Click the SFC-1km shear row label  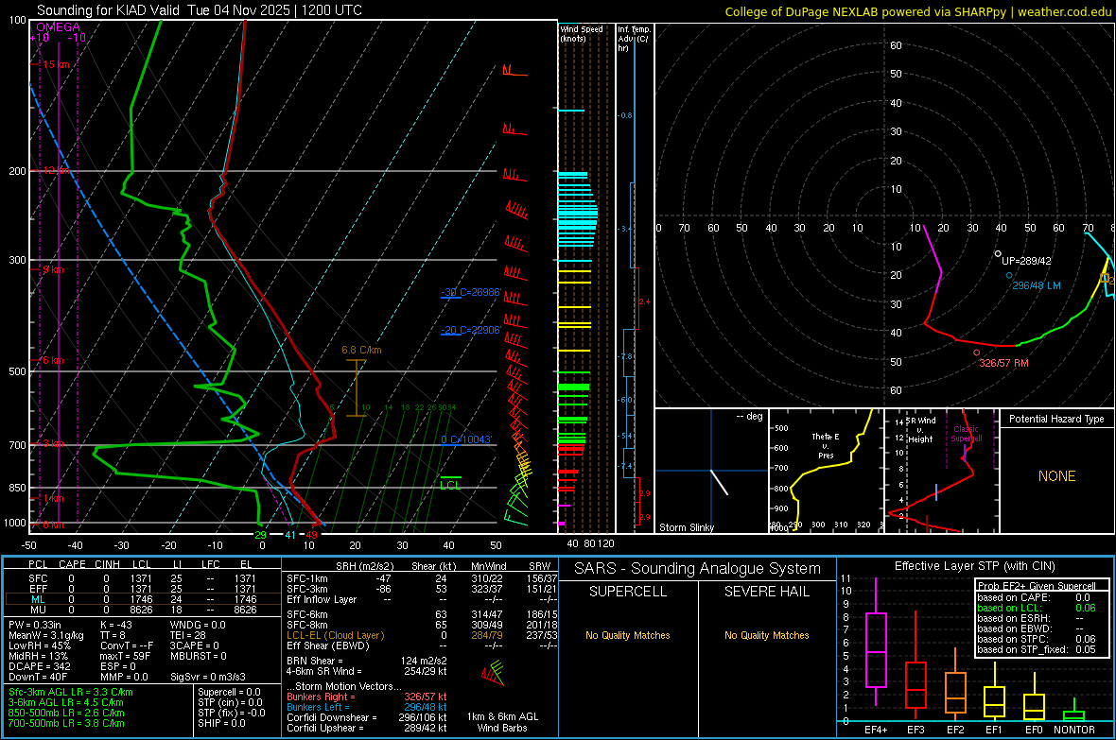click(x=307, y=578)
